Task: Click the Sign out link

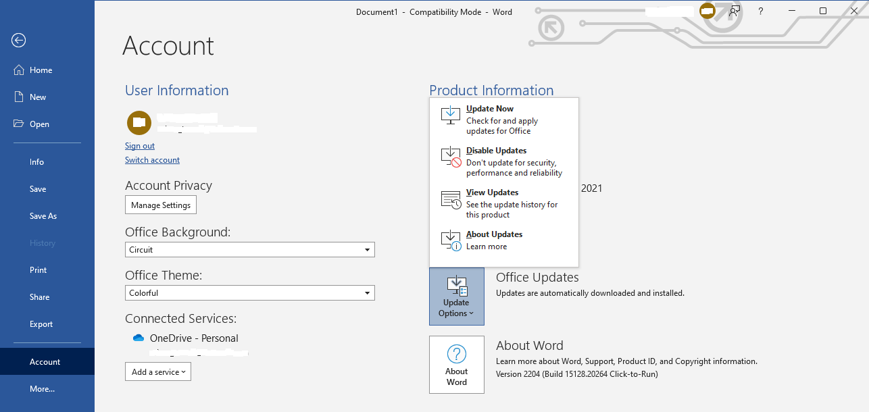Action: 140,146
